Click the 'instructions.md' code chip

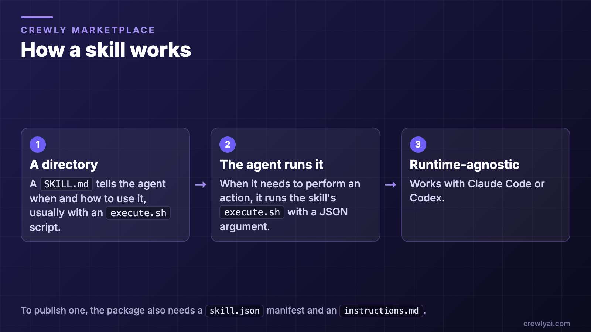pyautogui.click(x=381, y=311)
